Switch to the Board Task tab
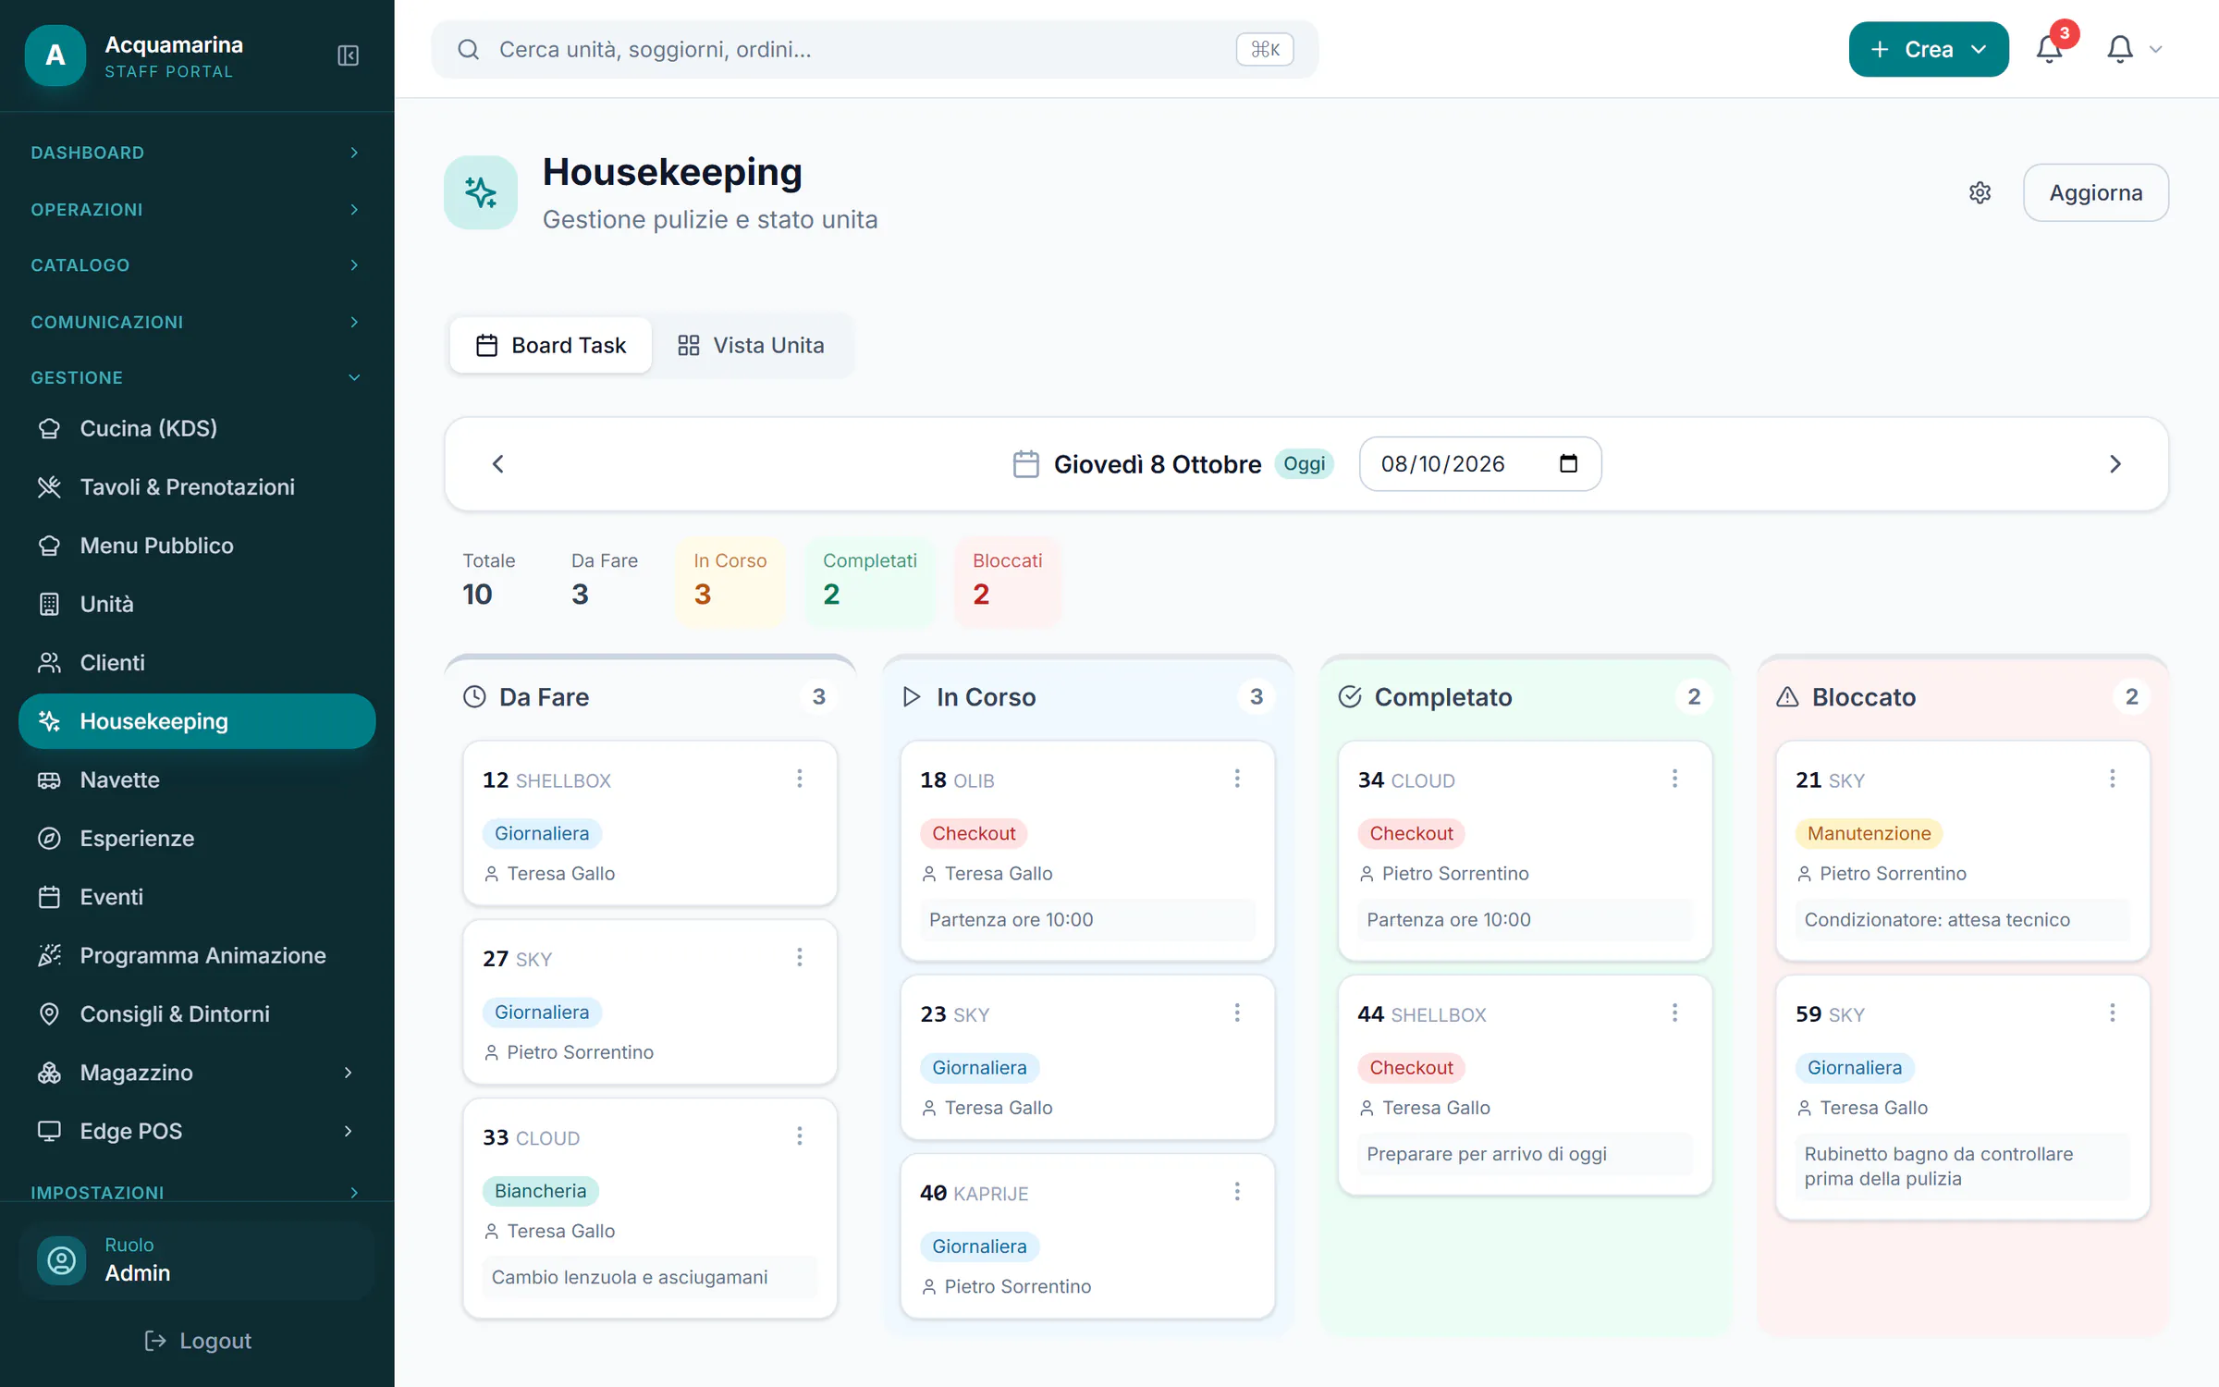The width and height of the screenshot is (2219, 1387). [551, 345]
